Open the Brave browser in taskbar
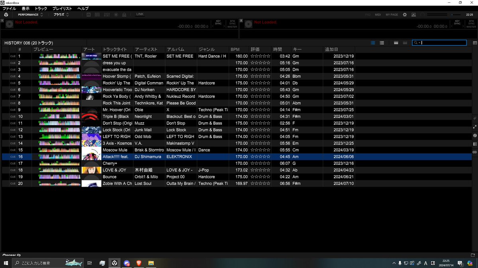 coord(139,263)
